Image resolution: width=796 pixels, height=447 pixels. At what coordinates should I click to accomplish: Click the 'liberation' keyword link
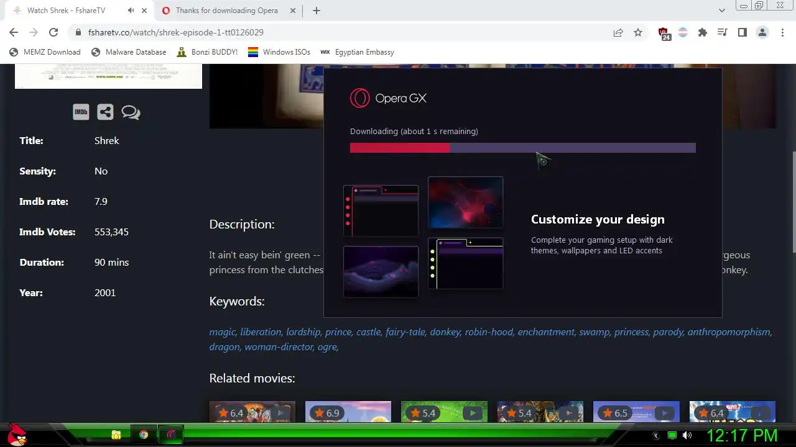click(261, 332)
